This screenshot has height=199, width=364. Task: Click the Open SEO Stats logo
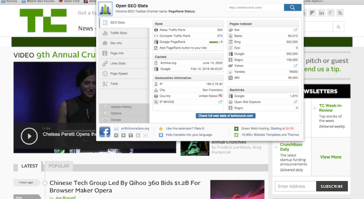coord(105,9)
